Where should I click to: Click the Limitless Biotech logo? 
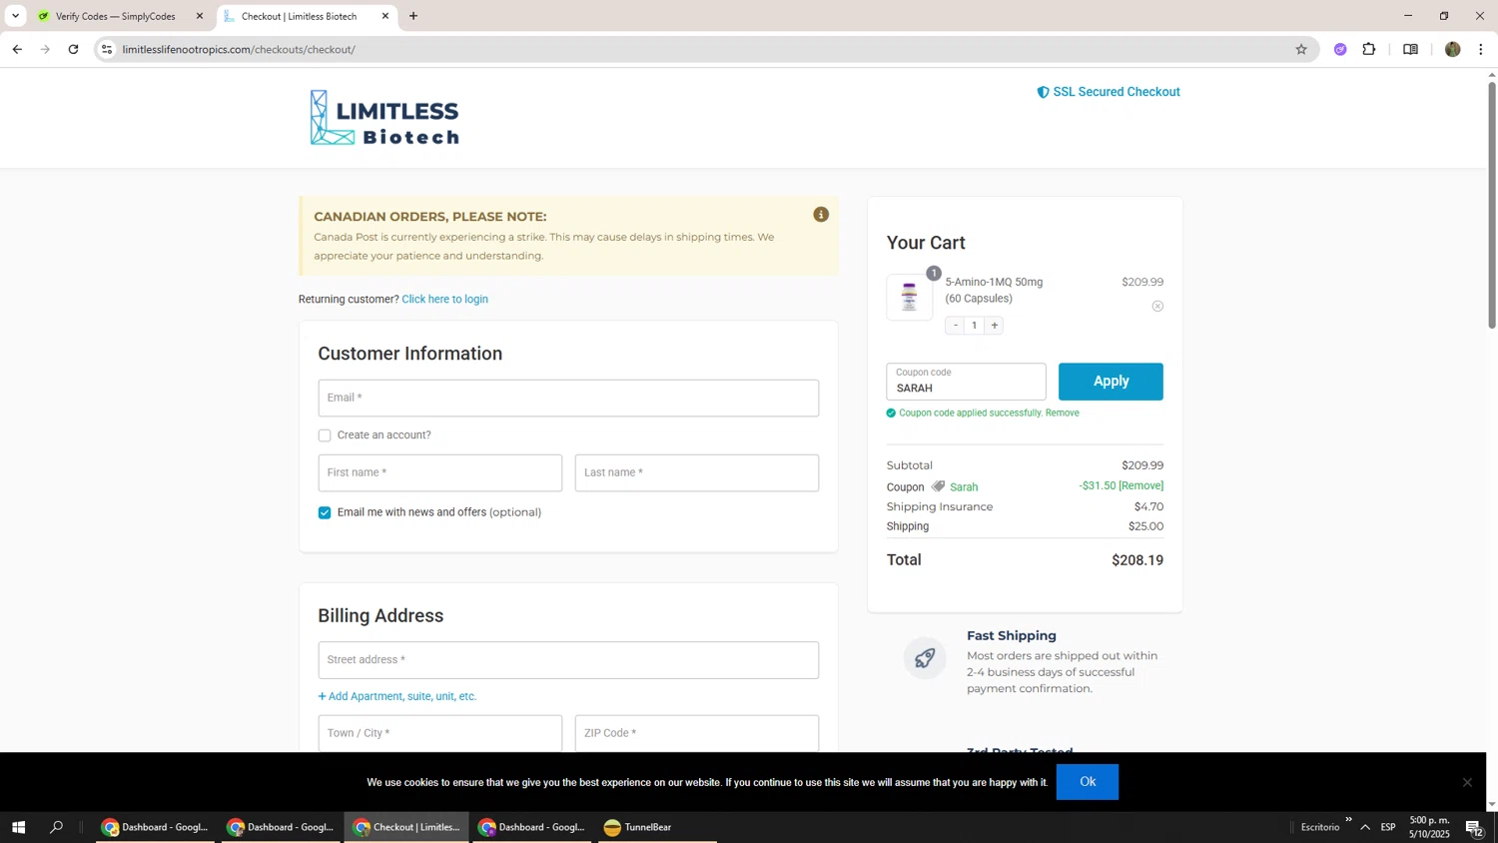click(x=384, y=118)
